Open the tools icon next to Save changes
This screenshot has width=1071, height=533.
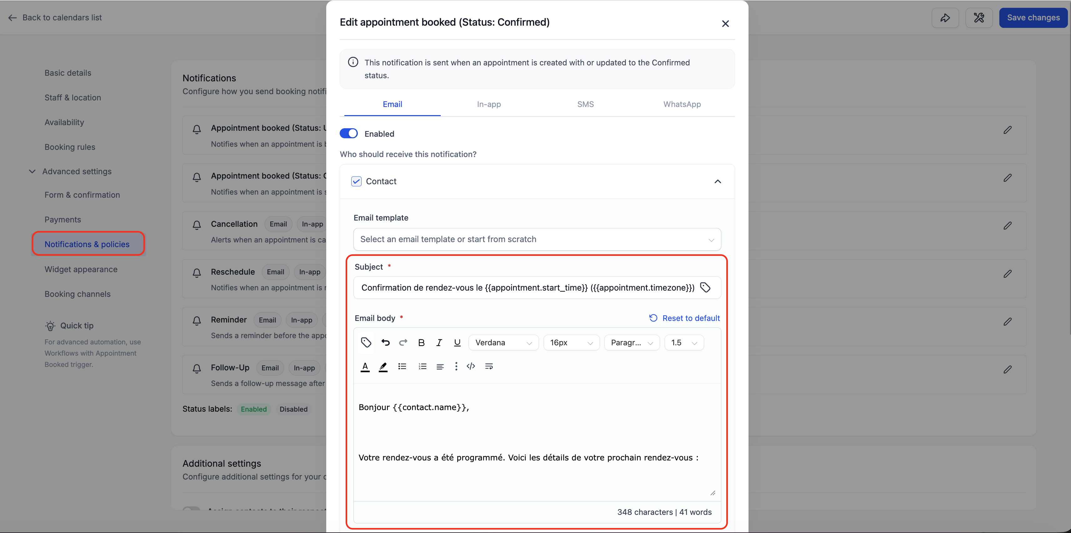[979, 18]
